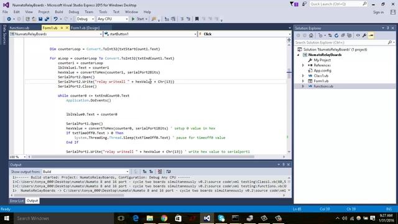Click Refresh icon in Solution Explorer toolbar
The height and width of the screenshot is (224, 398).
tap(336, 35)
